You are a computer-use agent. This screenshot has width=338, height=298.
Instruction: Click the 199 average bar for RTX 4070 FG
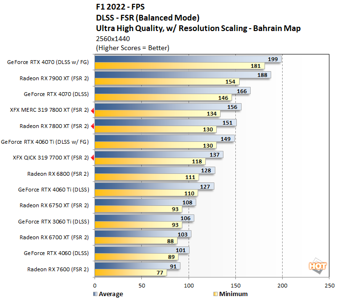[x=188, y=59]
